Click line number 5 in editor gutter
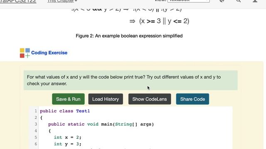 tap(36, 137)
